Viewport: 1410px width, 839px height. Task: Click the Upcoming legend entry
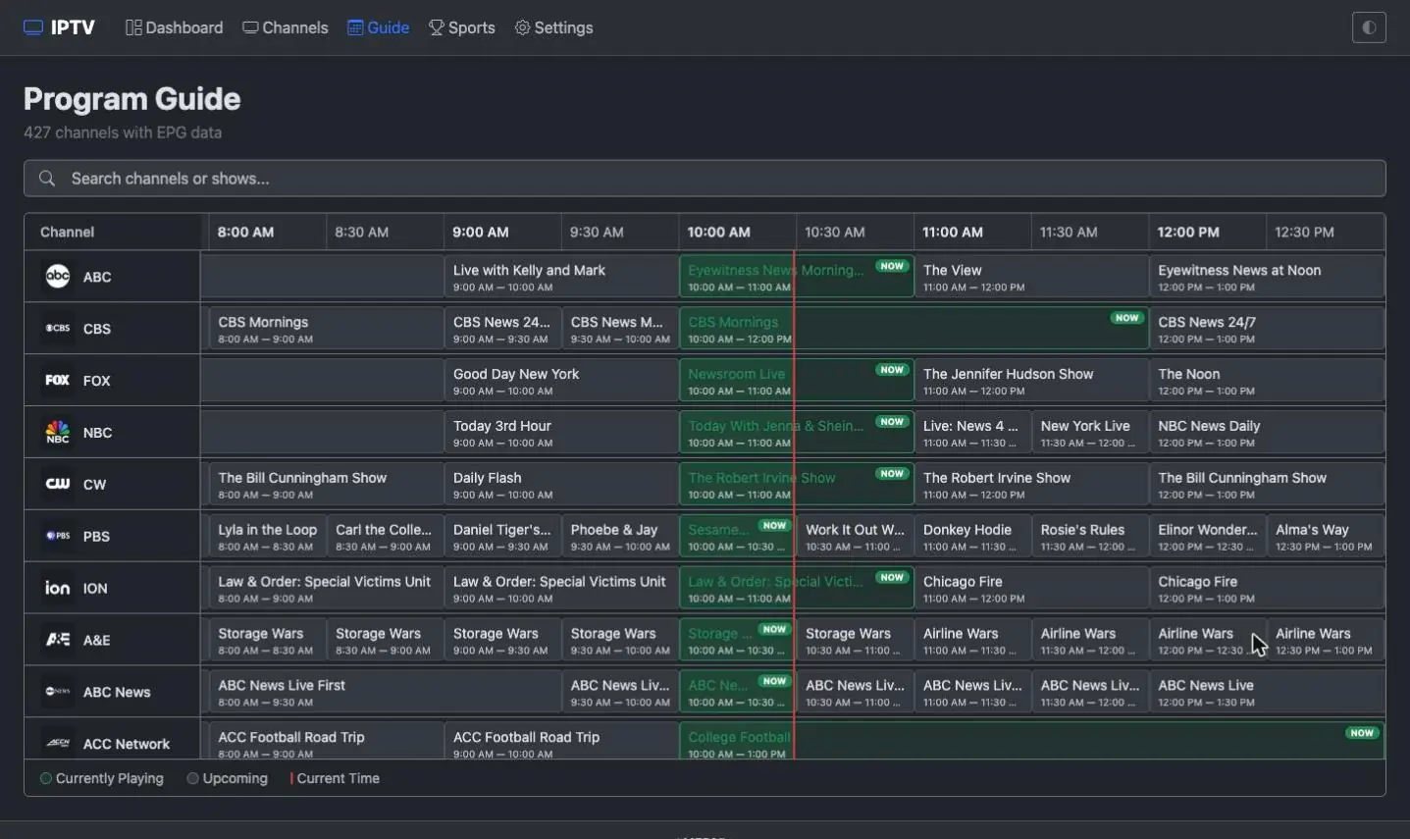pyautogui.click(x=228, y=778)
